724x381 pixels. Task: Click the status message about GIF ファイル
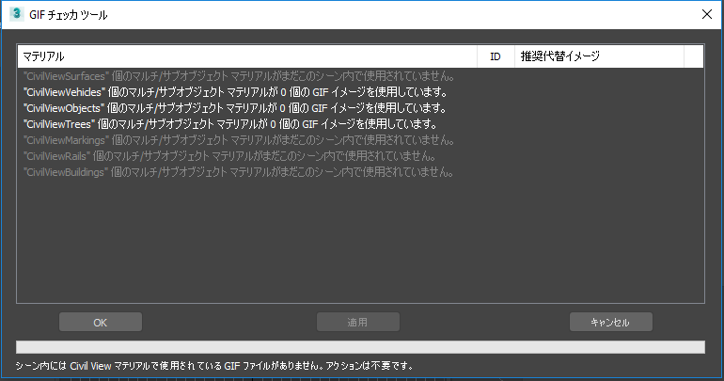click(x=214, y=366)
